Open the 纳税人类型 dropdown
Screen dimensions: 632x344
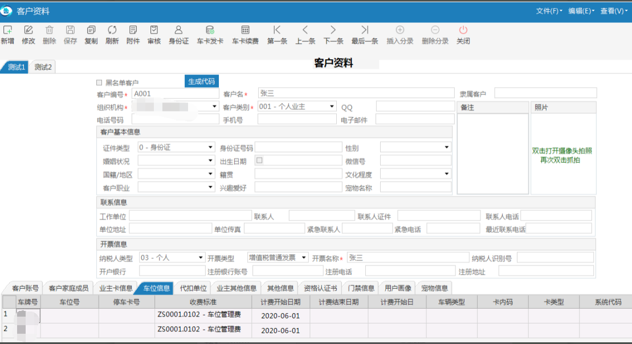[x=201, y=258]
